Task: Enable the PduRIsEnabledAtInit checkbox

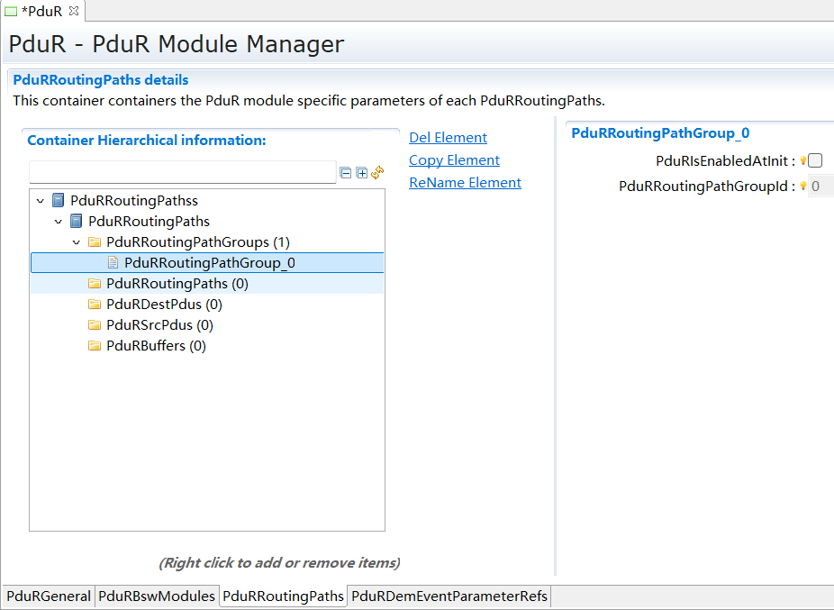Action: coord(816,160)
